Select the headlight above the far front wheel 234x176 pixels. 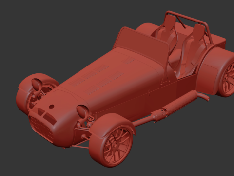click(37, 84)
